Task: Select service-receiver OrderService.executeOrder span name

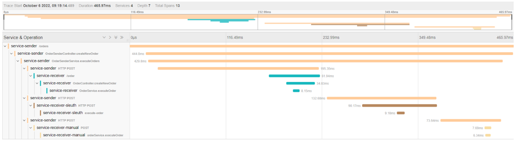Action: tap(63, 91)
